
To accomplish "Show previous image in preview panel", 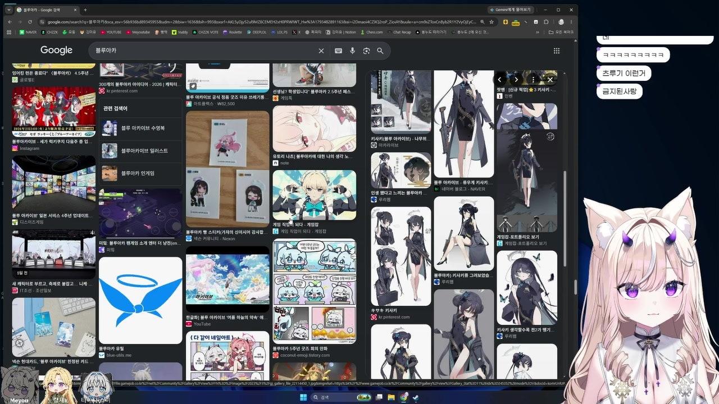I will coord(499,80).
